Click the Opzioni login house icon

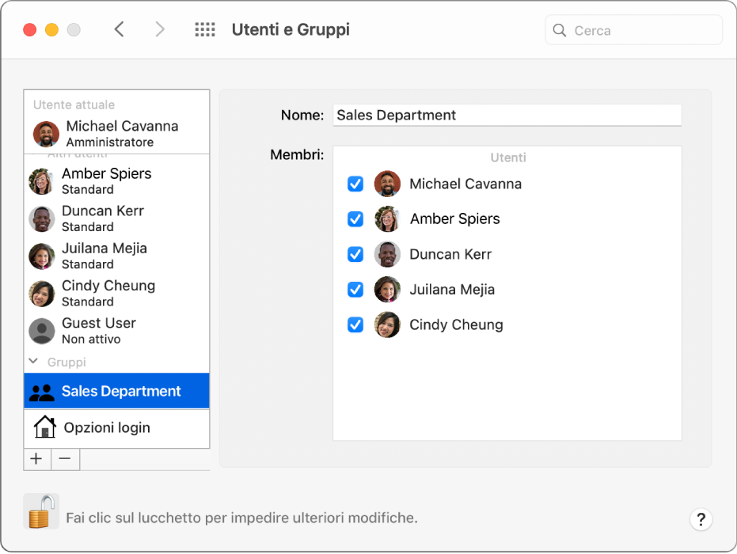pyautogui.click(x=45, y=427)
